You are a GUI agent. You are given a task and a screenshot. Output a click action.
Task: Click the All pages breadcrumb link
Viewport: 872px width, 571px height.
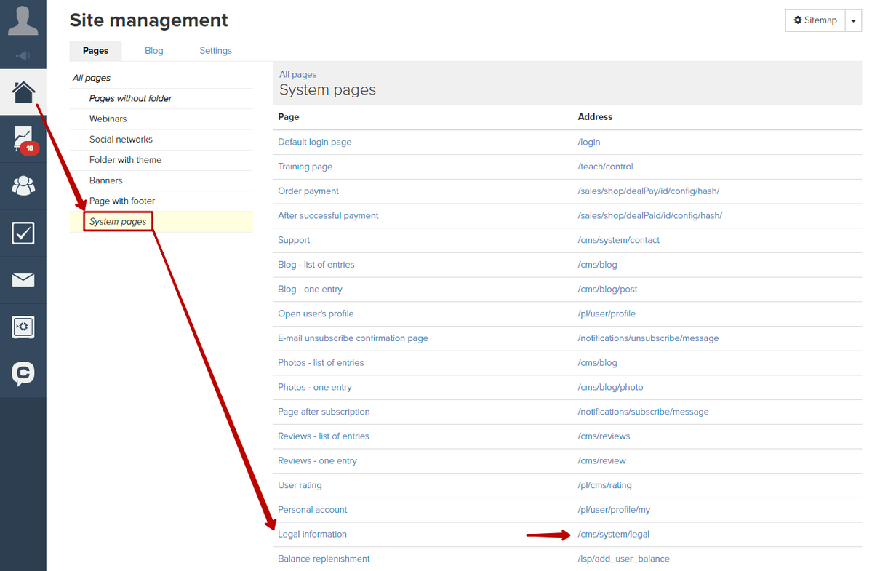(297, 74)
